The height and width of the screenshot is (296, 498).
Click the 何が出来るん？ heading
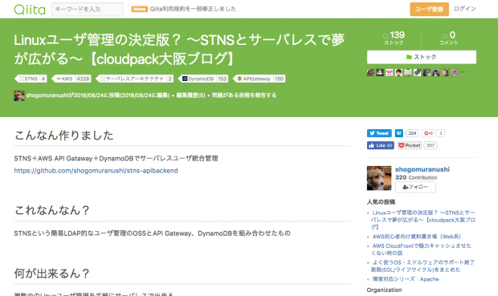(x=52, y=274)
